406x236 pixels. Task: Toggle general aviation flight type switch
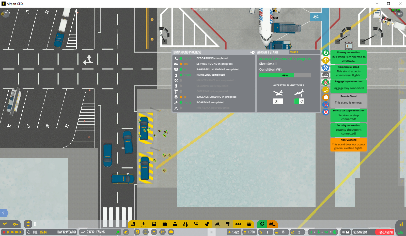[278, 101]
